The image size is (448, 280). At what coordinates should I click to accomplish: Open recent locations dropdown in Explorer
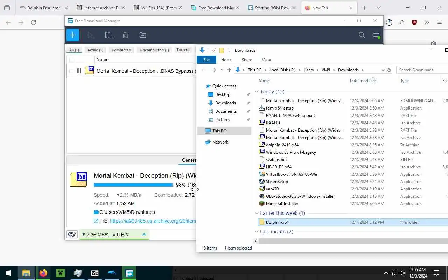(x=222, y=70)
